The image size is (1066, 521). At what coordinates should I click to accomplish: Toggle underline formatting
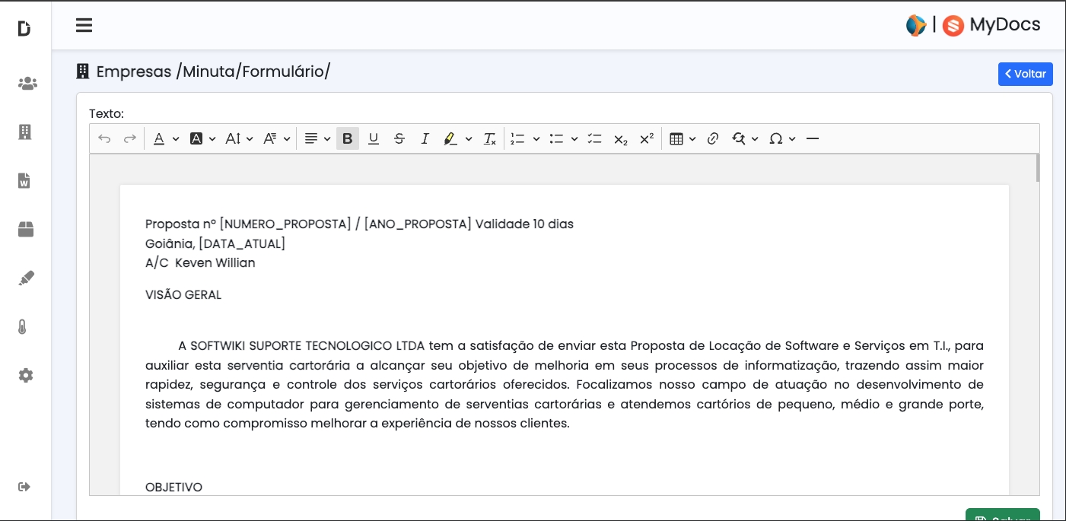[374, 138]
